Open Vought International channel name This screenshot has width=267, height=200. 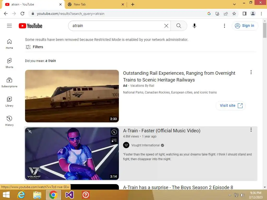coord(145,145)
